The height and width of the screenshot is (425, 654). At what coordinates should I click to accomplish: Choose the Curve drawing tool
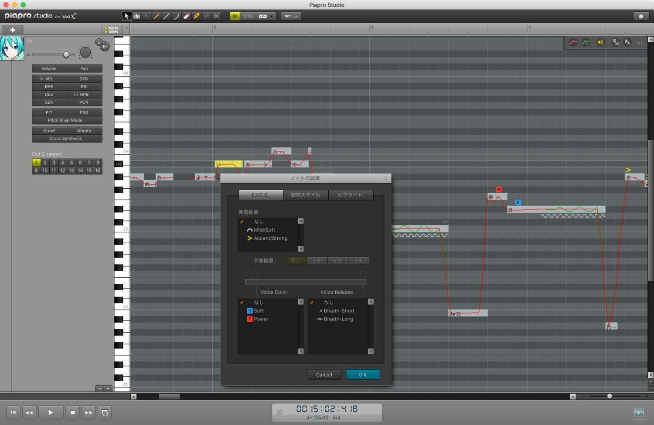pos(176,16)
